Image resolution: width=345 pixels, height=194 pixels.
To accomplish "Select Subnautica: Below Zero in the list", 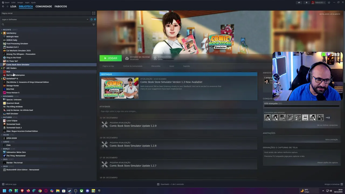I will tap(16, 152).
